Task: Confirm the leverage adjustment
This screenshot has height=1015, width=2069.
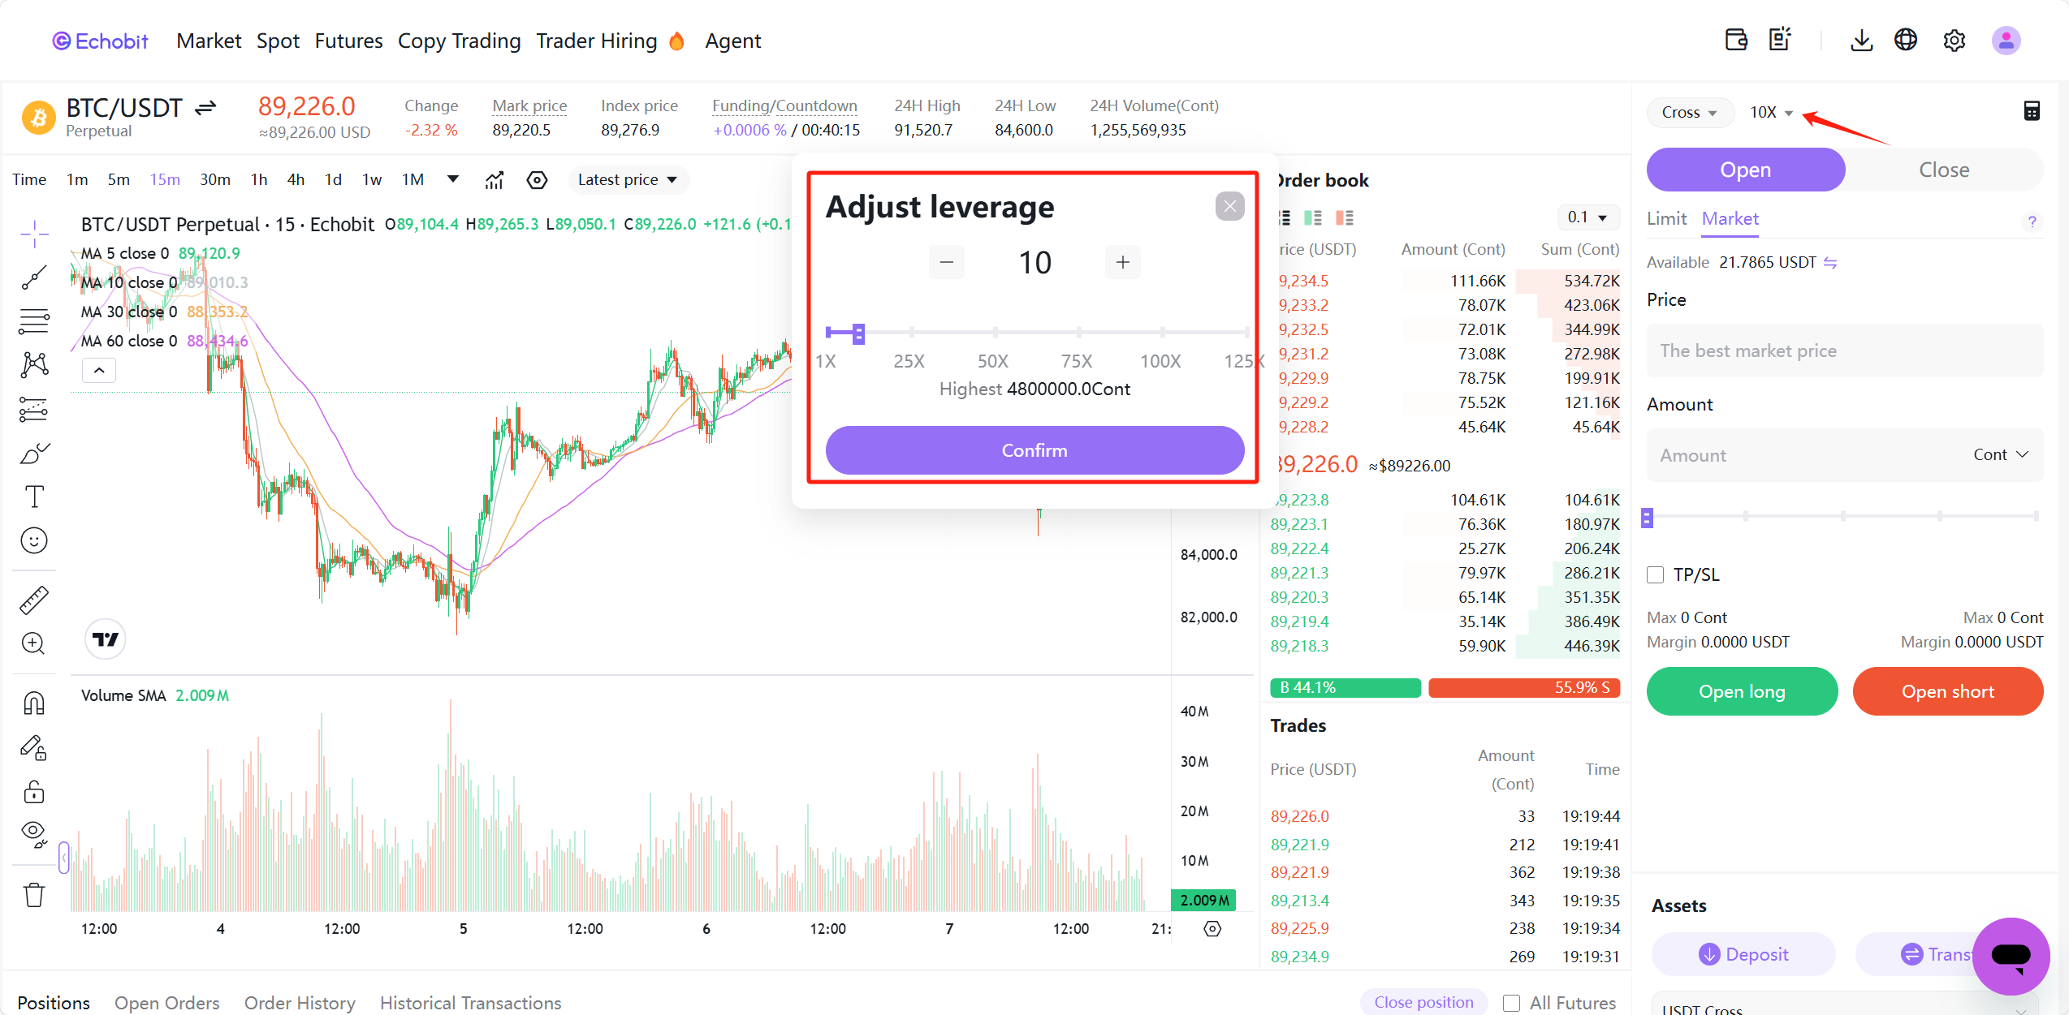Action: [1034, 450]
